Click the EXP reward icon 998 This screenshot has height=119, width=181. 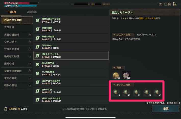tap(126, 75)
